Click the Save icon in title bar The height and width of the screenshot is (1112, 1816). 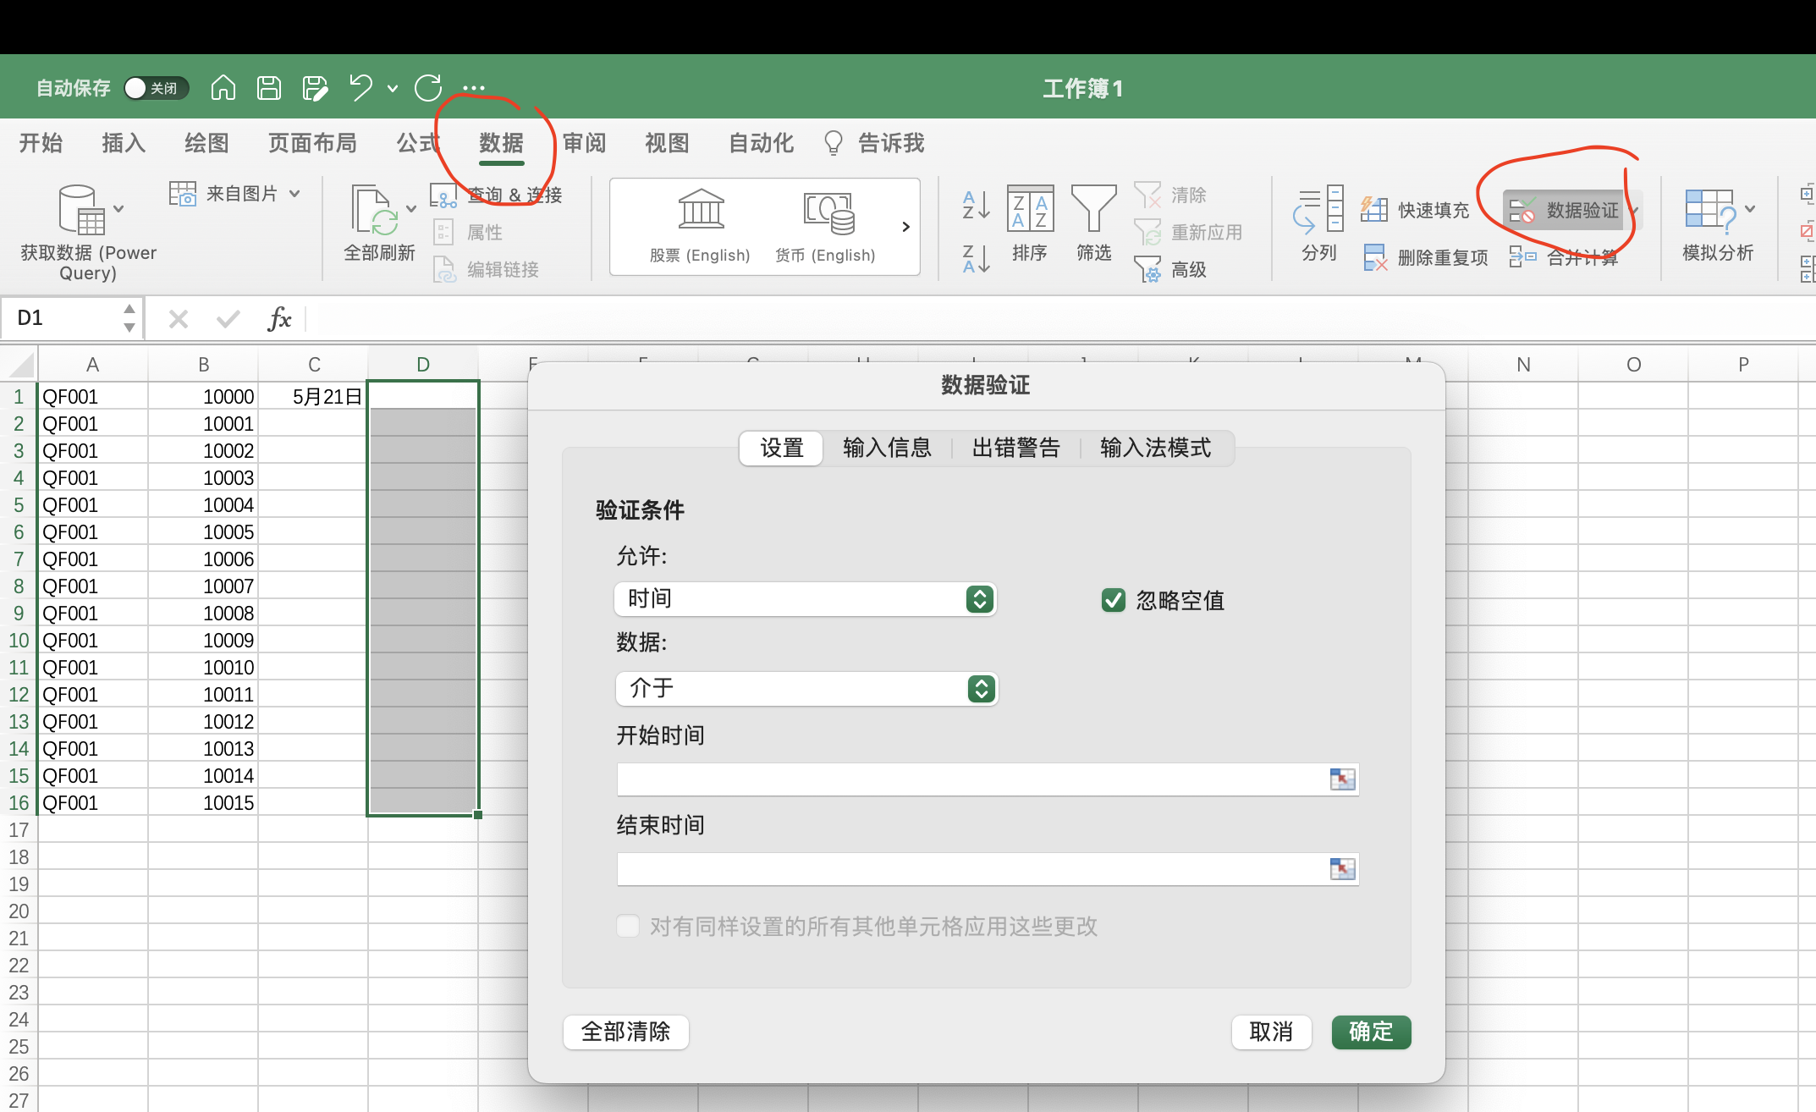(269, 87)
